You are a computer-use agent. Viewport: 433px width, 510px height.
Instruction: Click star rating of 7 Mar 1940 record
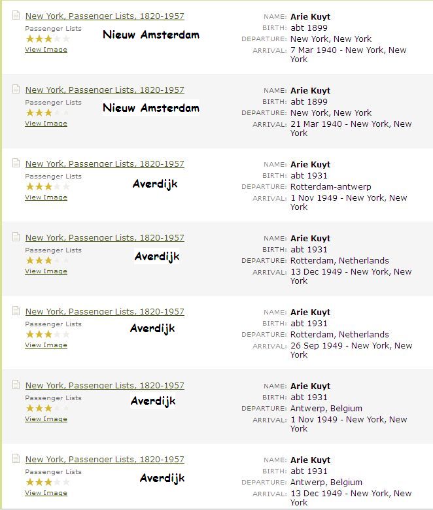(x=48, y=39)
